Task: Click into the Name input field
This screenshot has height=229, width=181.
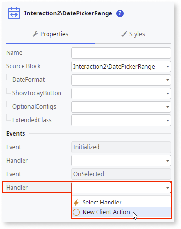Action: click(x=121, y=53)
